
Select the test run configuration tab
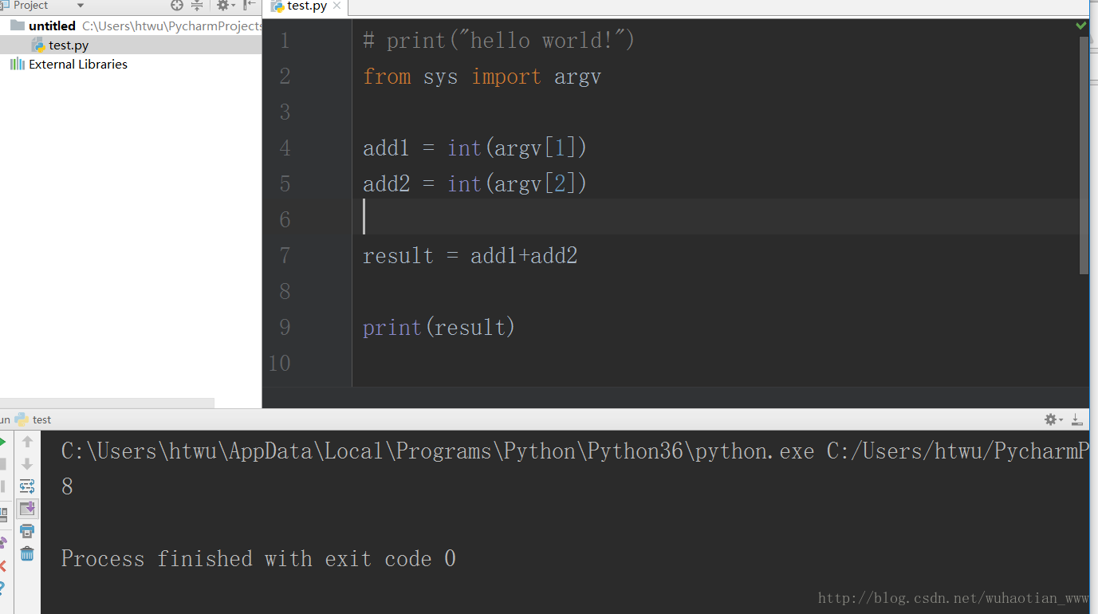[33, 419]
